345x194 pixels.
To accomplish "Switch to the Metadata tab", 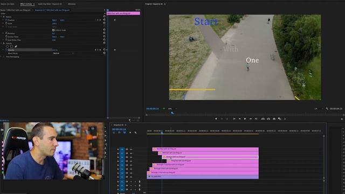I will click(72, 4).
